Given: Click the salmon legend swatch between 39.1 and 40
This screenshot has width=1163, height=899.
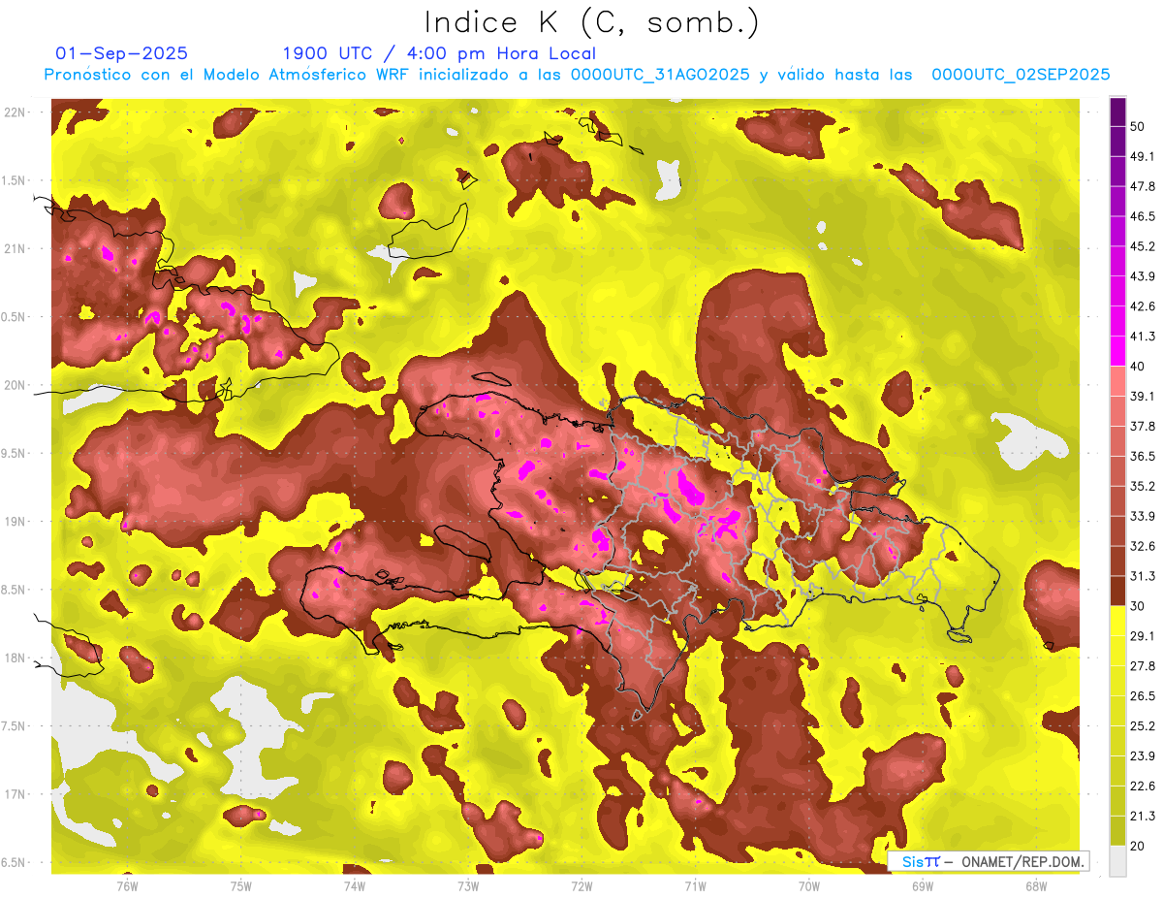Looking at the screenshot, I should tap(1117, 381).
